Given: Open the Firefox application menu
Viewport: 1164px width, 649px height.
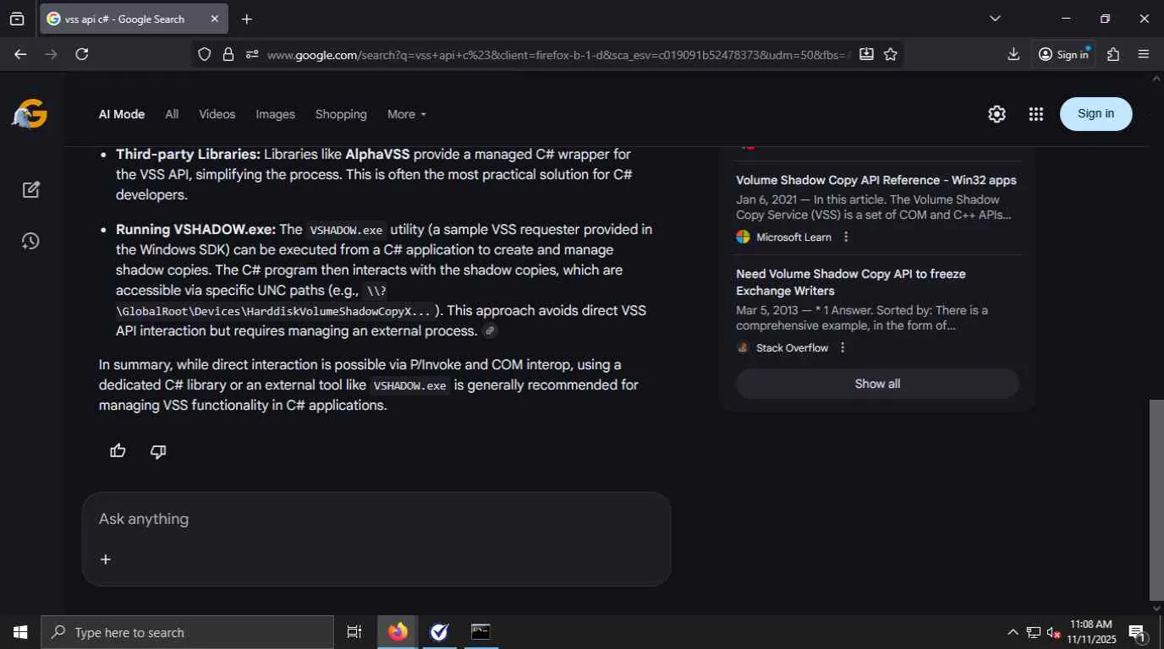Looking at the screenshot, I should [x=1144, y=54].
